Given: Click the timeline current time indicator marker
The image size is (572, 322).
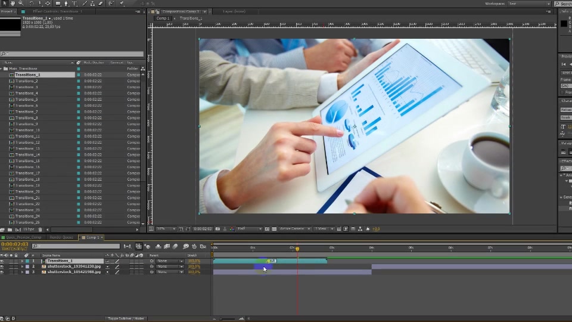Looking at the screenshot, I should (x=297, y=249).
